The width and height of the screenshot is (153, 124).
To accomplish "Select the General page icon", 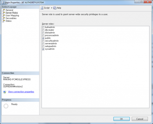I will tap(4, 10).
